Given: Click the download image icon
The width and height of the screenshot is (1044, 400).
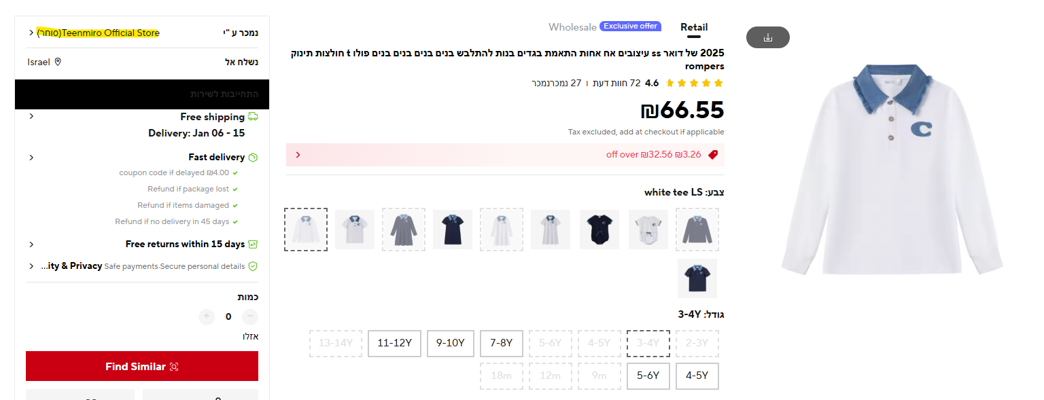Looking at the screenshot, I should (767, 37).
